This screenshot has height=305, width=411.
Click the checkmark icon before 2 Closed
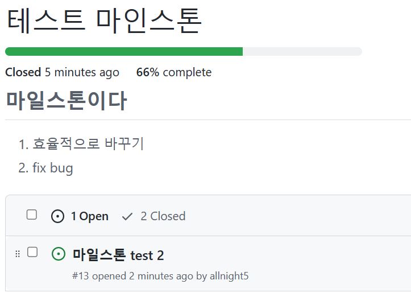click(127, 217)
